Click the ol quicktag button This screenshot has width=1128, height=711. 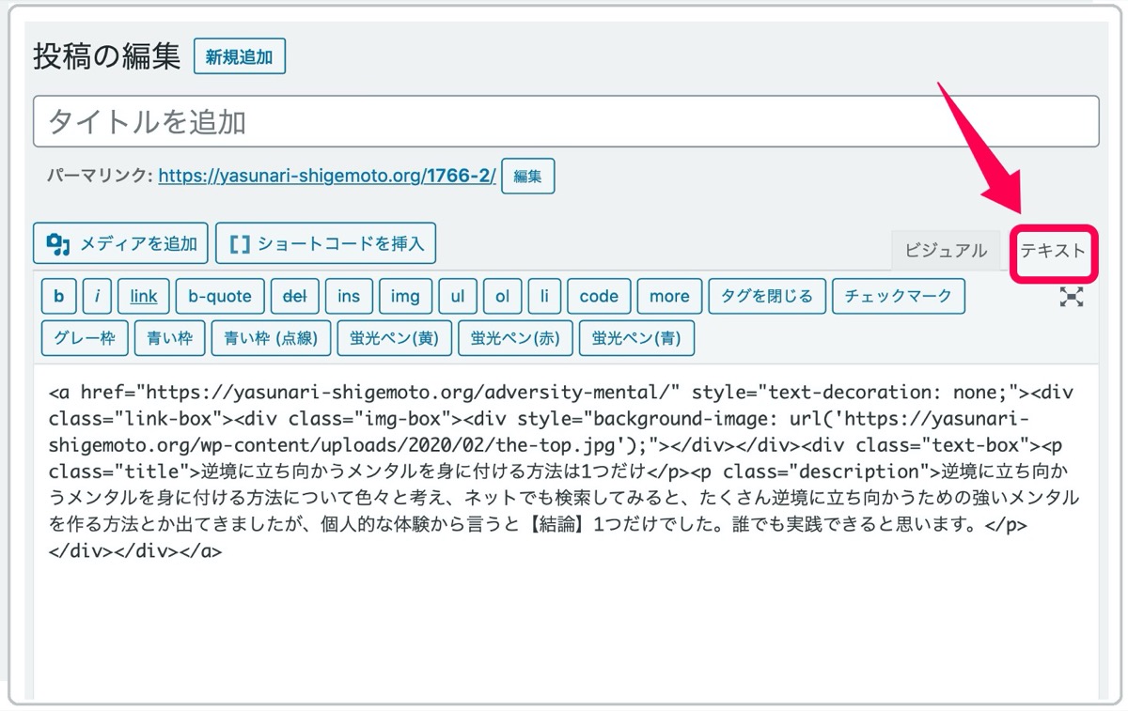point(502,296)
